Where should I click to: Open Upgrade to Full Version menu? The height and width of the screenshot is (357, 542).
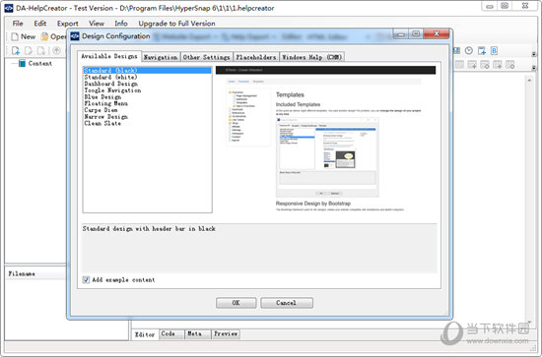click(176, 24)
